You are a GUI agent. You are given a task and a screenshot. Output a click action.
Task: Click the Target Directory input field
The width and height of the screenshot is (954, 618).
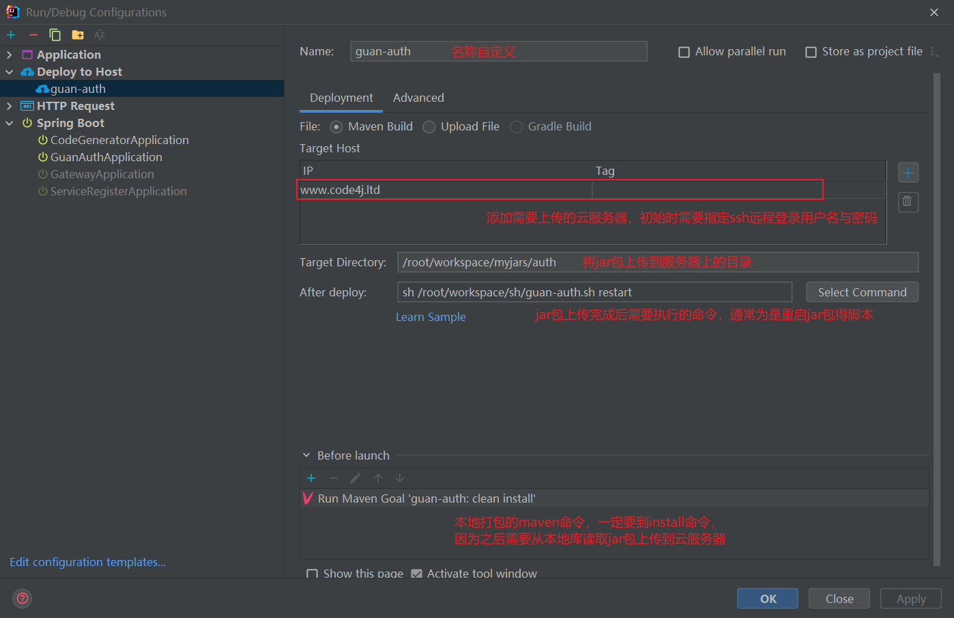pos(657,262)
